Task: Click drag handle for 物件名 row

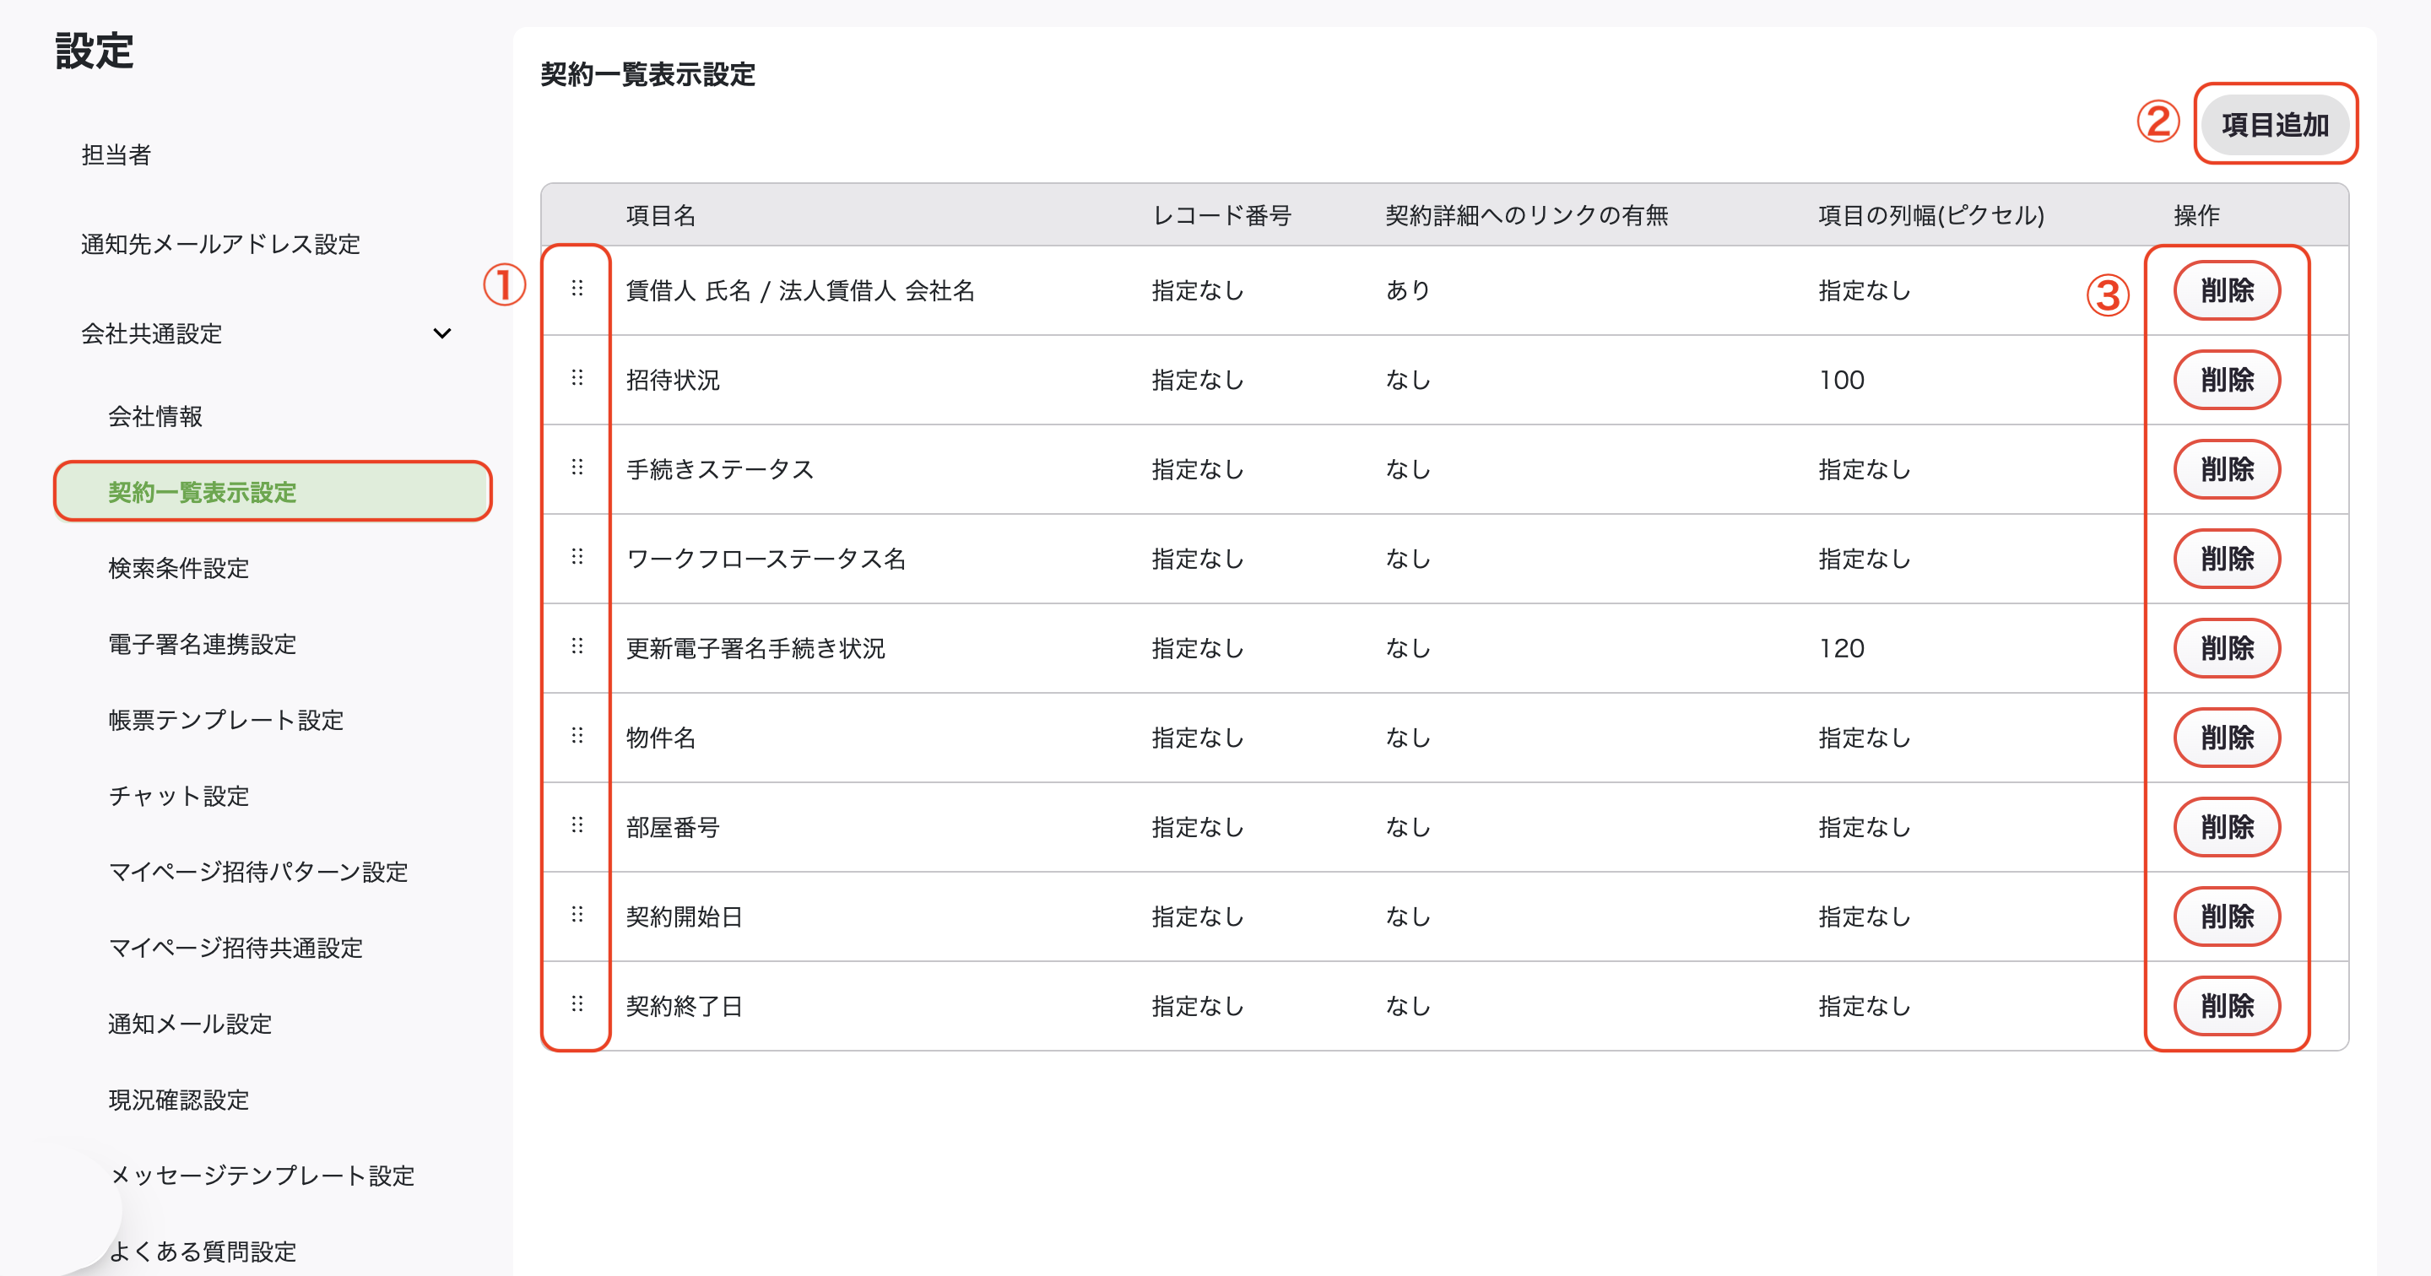Action: 577,736
